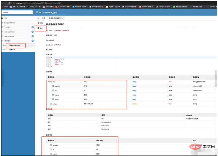The width and height of the screenshot is (218, 156).
Task: Click the localhost address bar
Action: pos(39,3)
